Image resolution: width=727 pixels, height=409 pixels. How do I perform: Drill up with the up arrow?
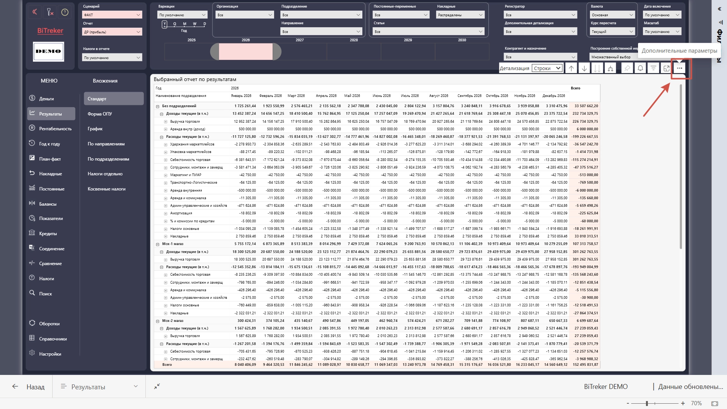[571, 68]
